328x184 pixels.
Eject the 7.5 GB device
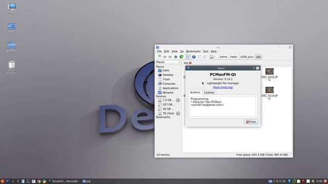(178, 100)
